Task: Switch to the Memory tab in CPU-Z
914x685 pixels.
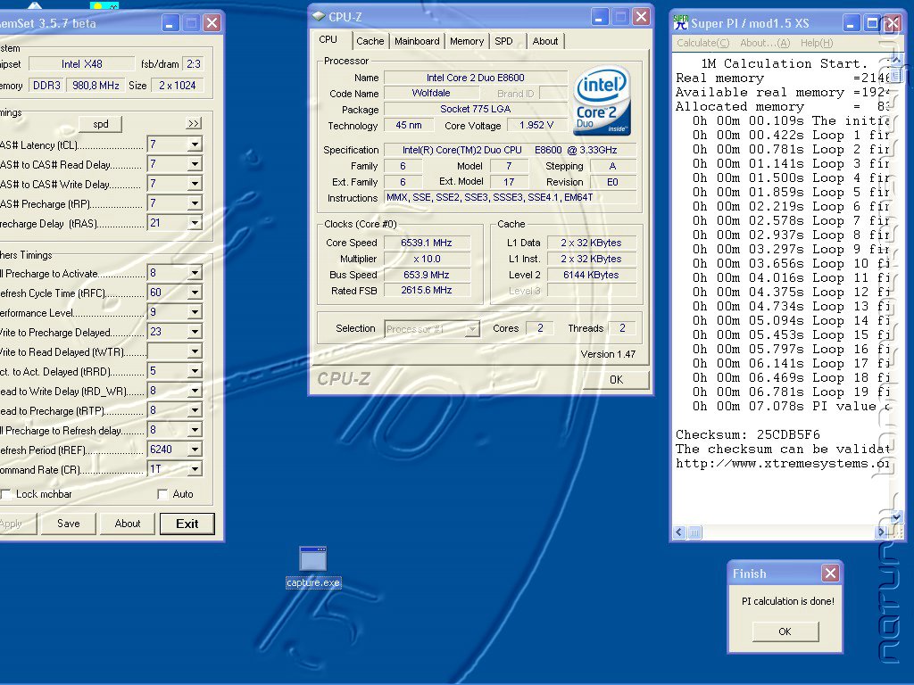Action: 466,41
